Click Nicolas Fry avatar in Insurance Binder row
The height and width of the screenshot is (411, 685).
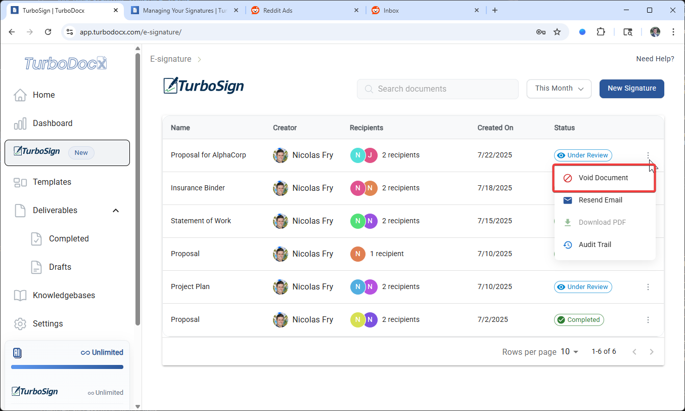tap(281, 188)
